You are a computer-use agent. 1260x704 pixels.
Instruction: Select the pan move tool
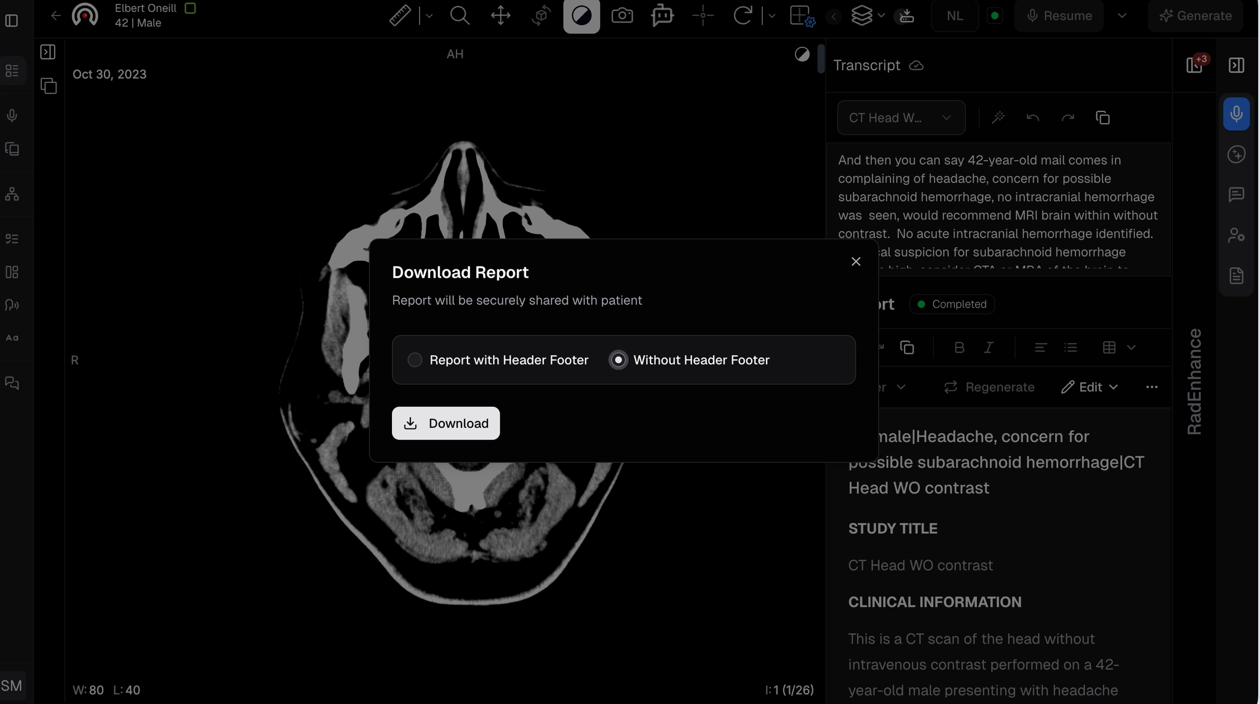(501, 16)
